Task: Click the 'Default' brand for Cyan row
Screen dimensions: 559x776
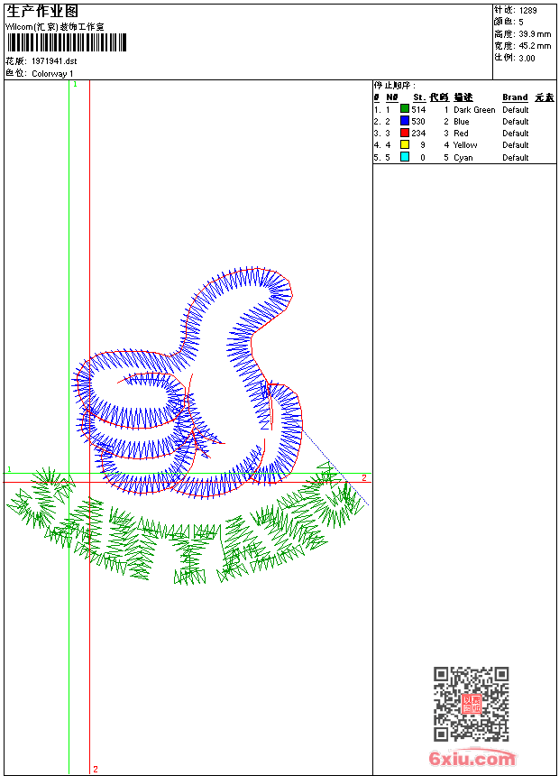Action: 515,157
